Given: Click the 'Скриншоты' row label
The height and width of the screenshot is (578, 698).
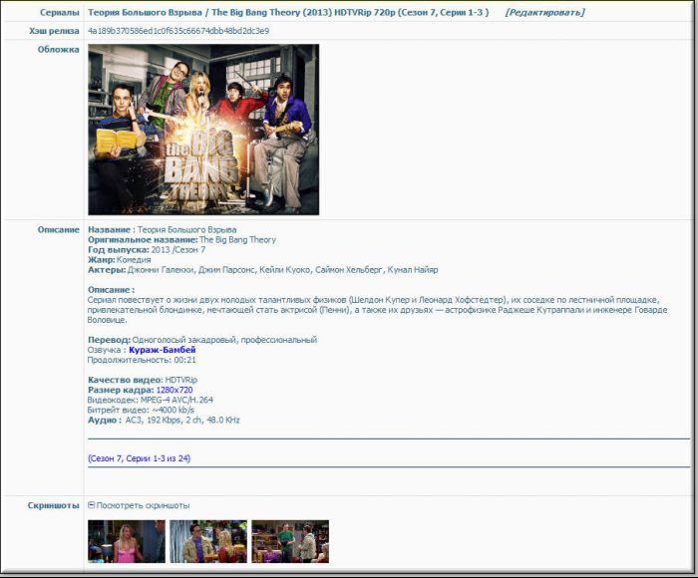Looking at the screenshot, I should (54, 505).
